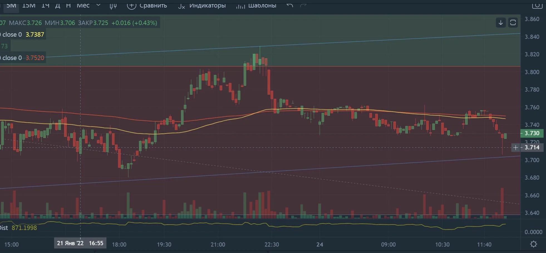The image size is (546, 253).
Task: Activate the 5М timeframe
Action: [x=11, y=6]
